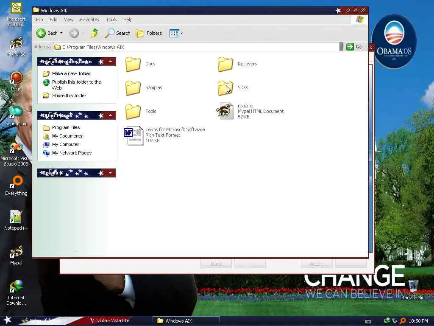Click the Windows AIK taskbar button
This screenshot has width=434, height=326.
click(186, 321)
